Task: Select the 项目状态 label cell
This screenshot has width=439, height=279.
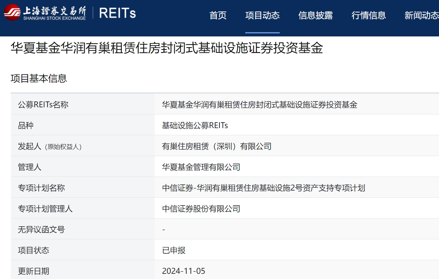Action: pos(83,250)
